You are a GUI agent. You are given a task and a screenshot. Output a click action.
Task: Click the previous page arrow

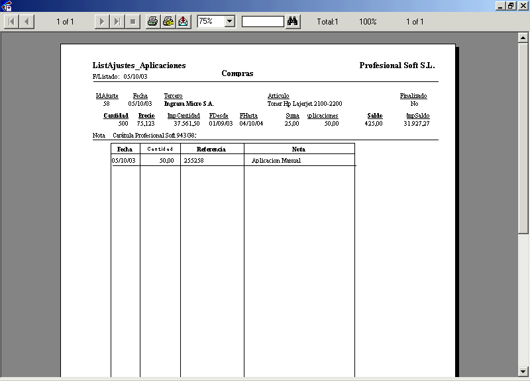click(x=27, y=22)
